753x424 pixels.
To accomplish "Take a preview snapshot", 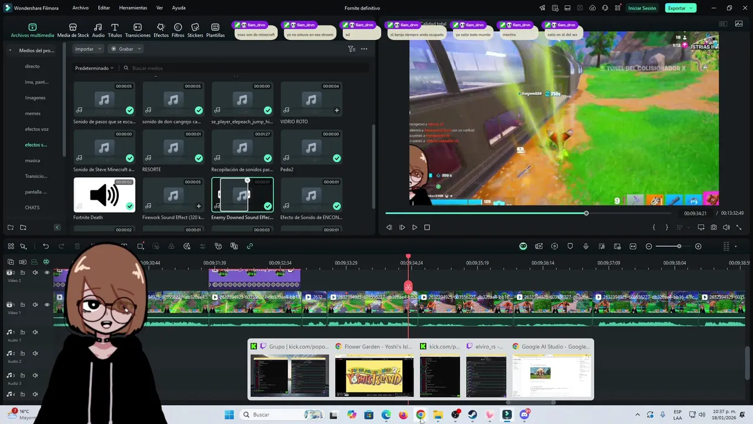I will [x=714, y=227].
